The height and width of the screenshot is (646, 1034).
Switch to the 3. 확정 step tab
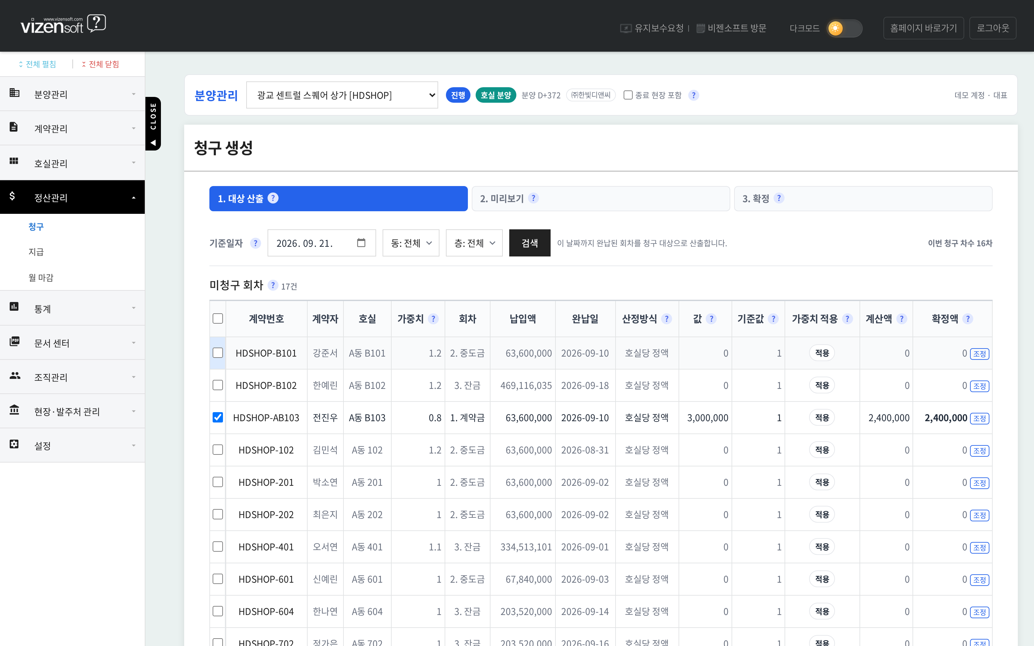(863, 198)
